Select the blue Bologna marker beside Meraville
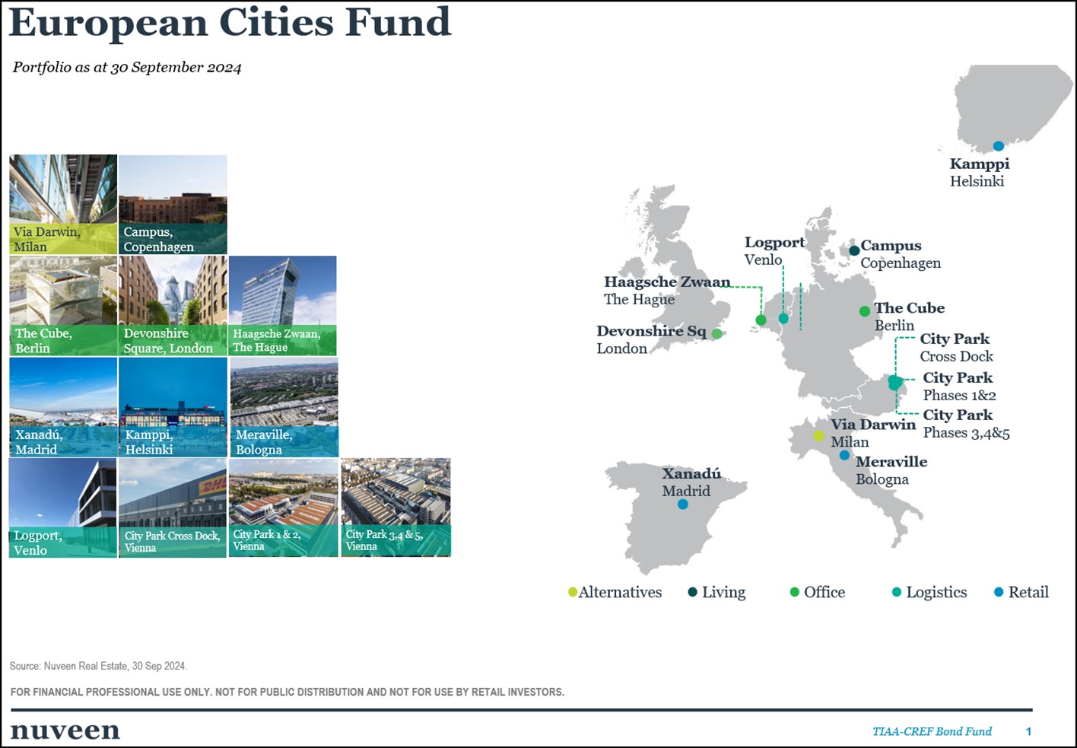The image size is (1077, 748). [x=844, y=455]
